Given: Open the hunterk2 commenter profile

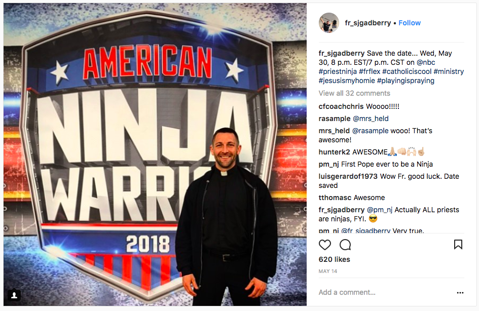Looking at the screenshot, I should (x=334, y=152).
